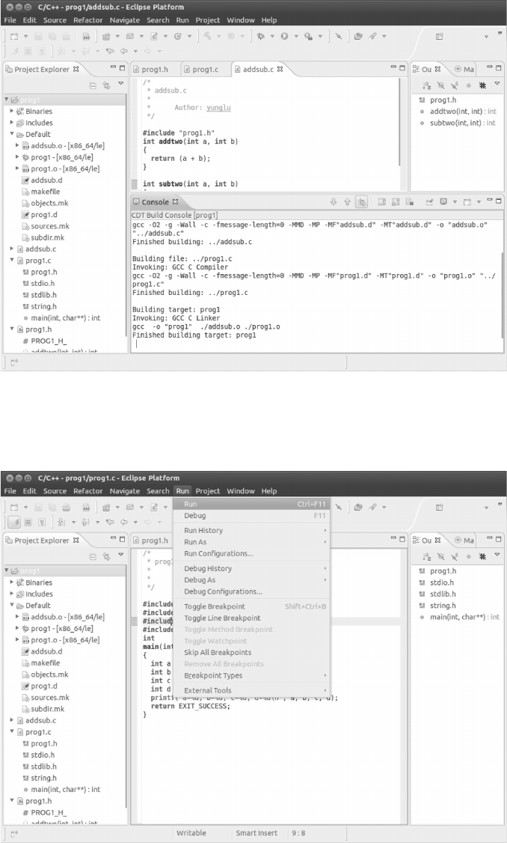
Task: Click the Display Selected Console monitor icon
Action: point(443,201)
